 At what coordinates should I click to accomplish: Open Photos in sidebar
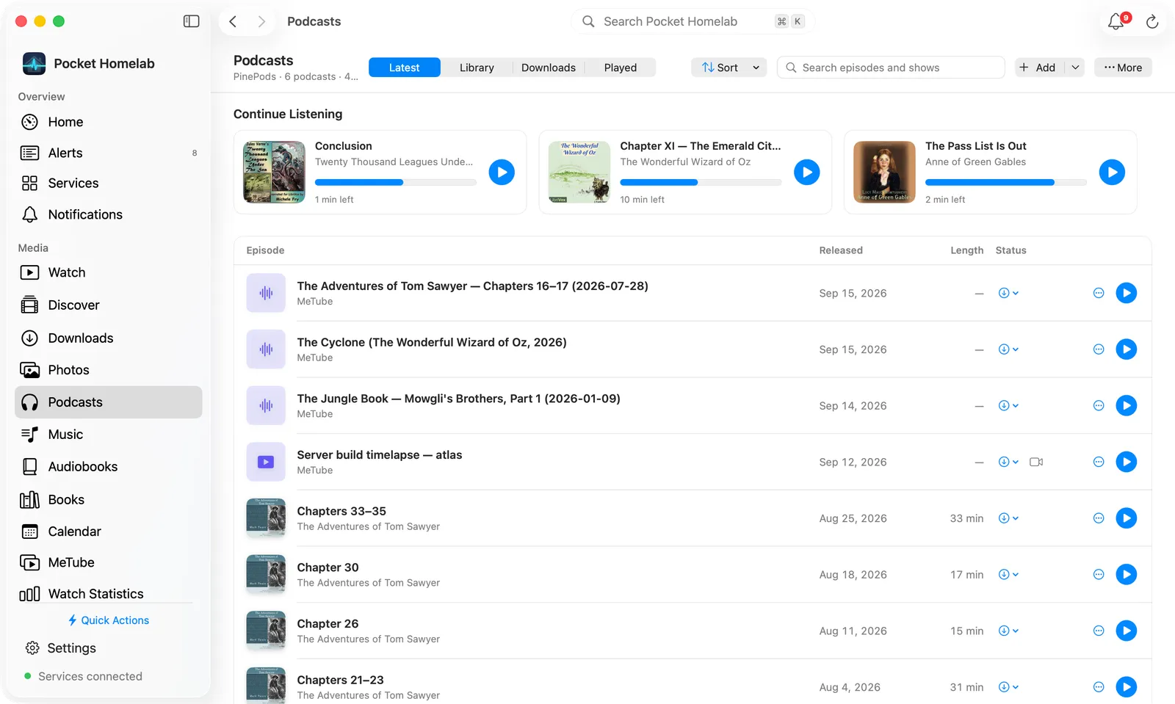click(109, 370)
